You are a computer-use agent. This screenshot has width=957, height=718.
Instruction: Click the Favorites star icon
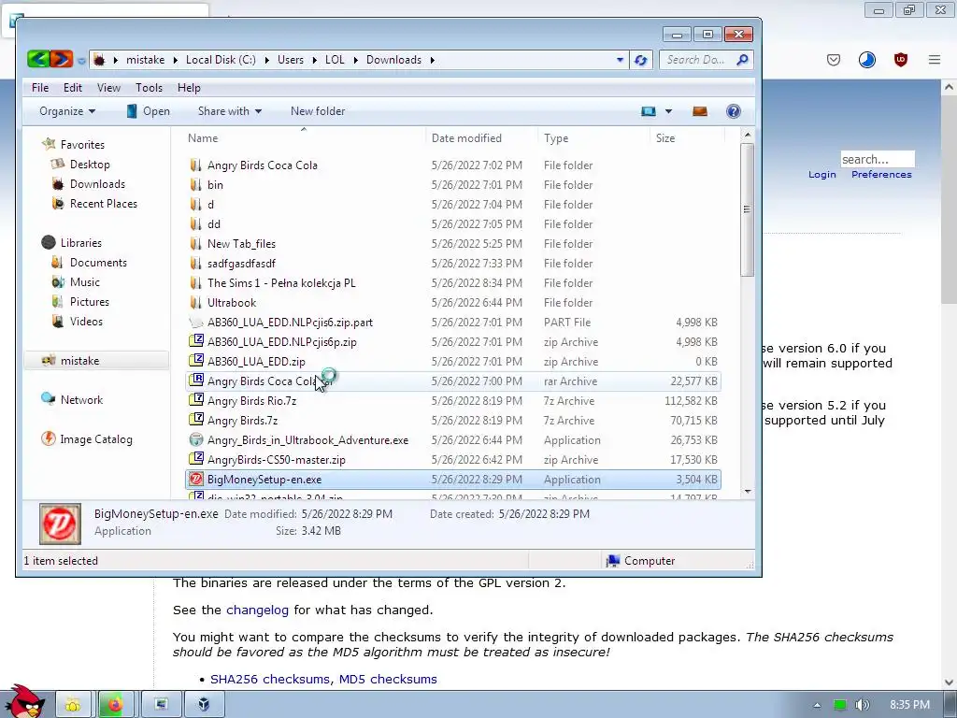coord(49,144)
